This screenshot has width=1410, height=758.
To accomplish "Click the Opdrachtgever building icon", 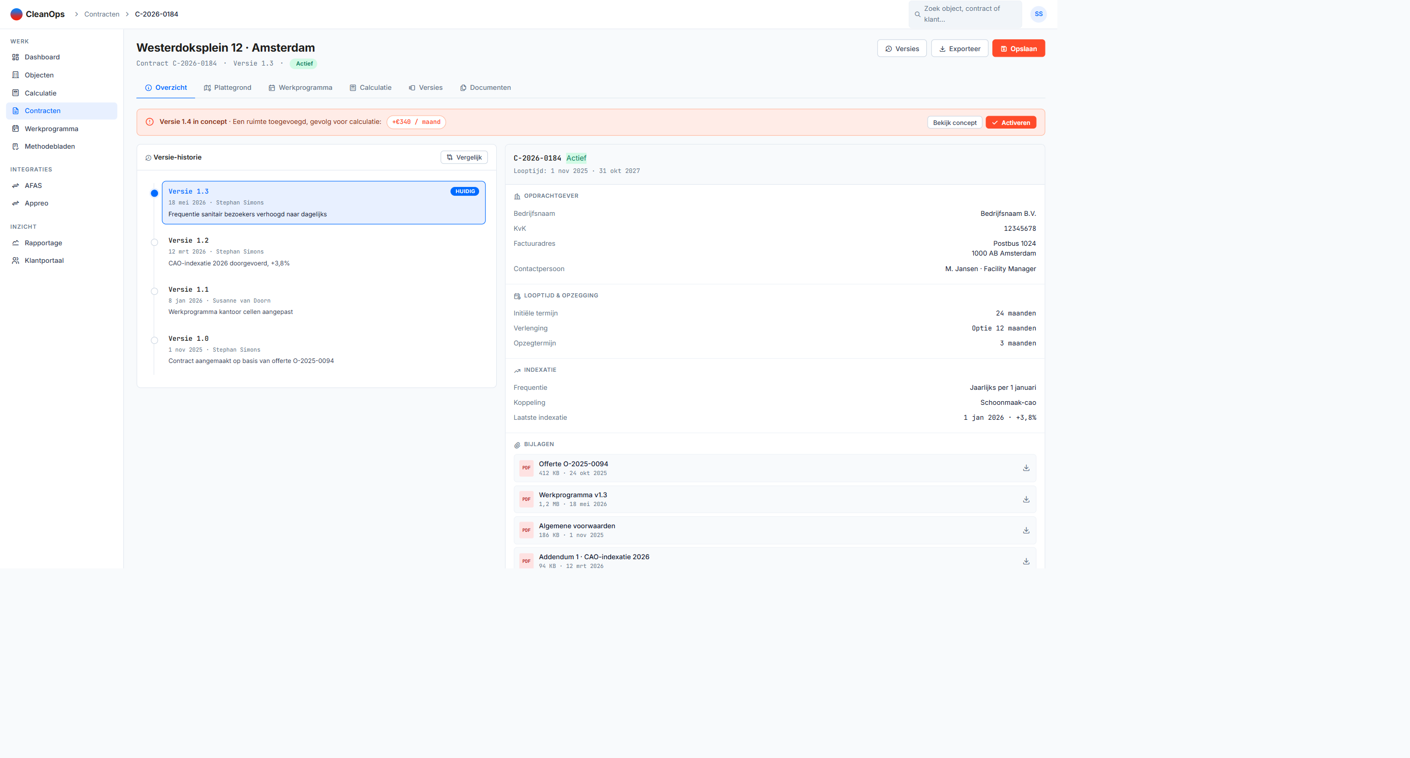I will [x=517, y=197].
